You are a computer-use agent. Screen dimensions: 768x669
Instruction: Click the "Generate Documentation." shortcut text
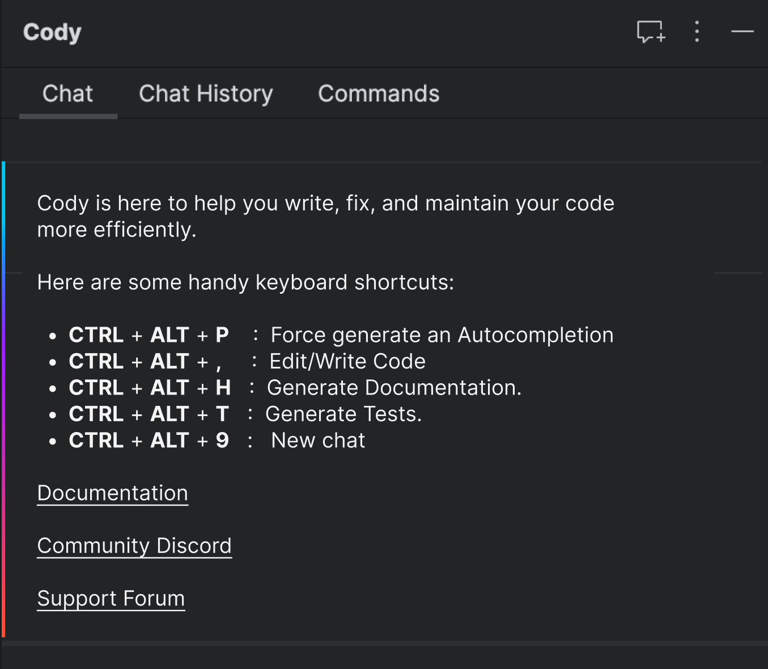tap(394, 388)
